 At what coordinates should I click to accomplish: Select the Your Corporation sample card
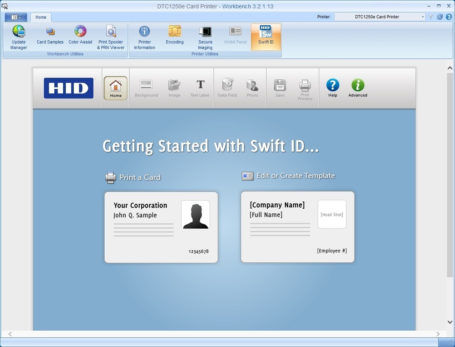click(x=161, y=227)
